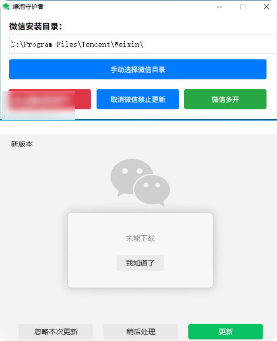The image size is (277, 341).
Task: Click the 未能下载 message text
Action: point(140,239)
